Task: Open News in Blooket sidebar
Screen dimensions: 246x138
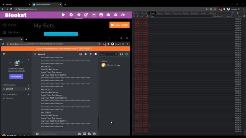Action: pyautogui.click(x=9, y=25)
